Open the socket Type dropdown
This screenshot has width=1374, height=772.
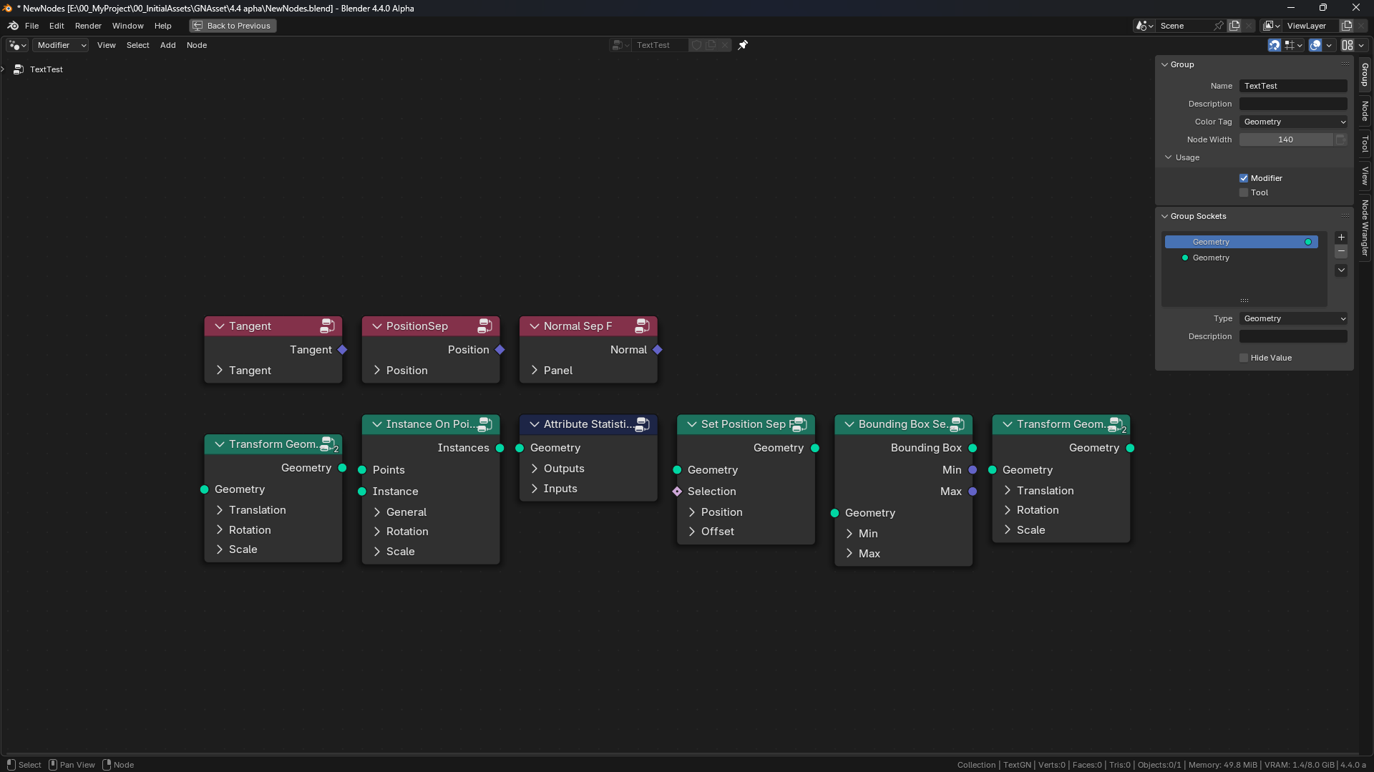point(1293,318)
